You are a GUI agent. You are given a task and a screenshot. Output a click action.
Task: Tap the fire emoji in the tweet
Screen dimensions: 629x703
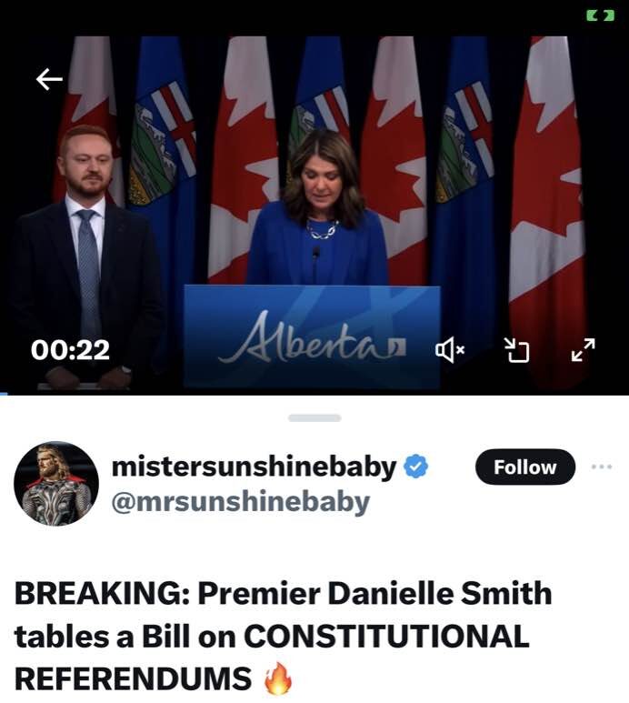coord(278,678)
